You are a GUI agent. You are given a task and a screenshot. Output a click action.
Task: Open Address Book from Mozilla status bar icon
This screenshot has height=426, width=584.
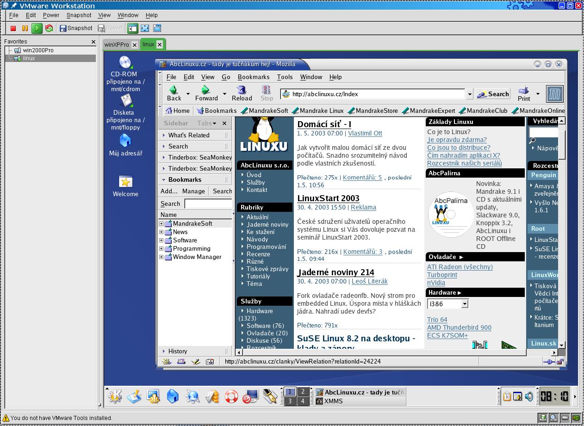click(x=210, y=362)
